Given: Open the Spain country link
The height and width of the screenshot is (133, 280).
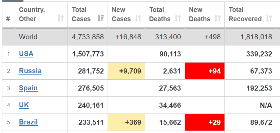Looking at the screenshot, I should [28, 88].
